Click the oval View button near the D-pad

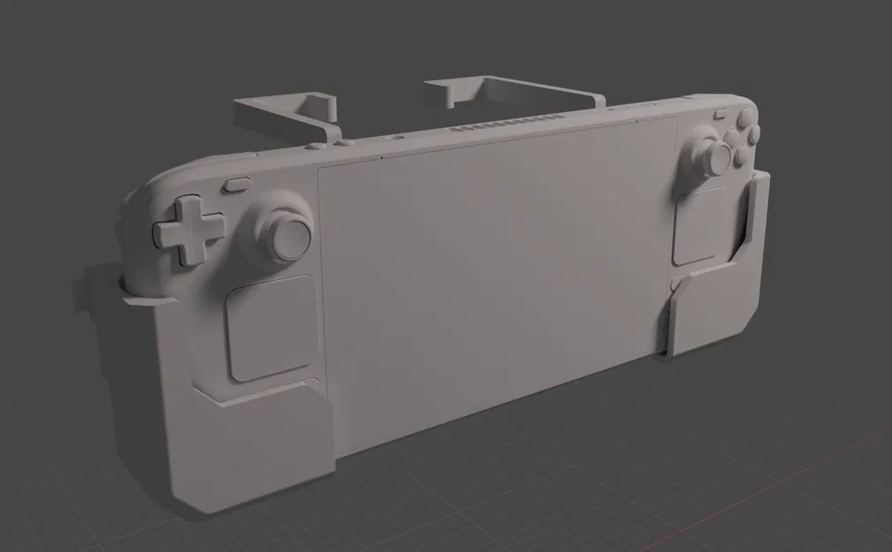tap(238, 184)
